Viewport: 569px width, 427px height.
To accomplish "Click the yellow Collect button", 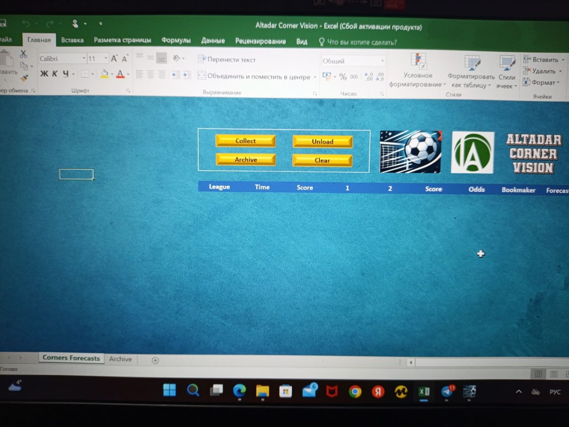I will (245, 141).
